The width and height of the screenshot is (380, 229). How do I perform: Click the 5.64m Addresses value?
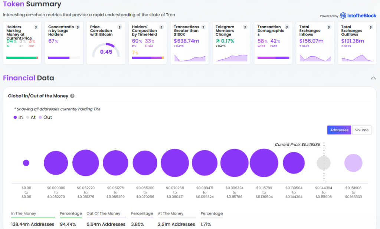coord(106,225)
